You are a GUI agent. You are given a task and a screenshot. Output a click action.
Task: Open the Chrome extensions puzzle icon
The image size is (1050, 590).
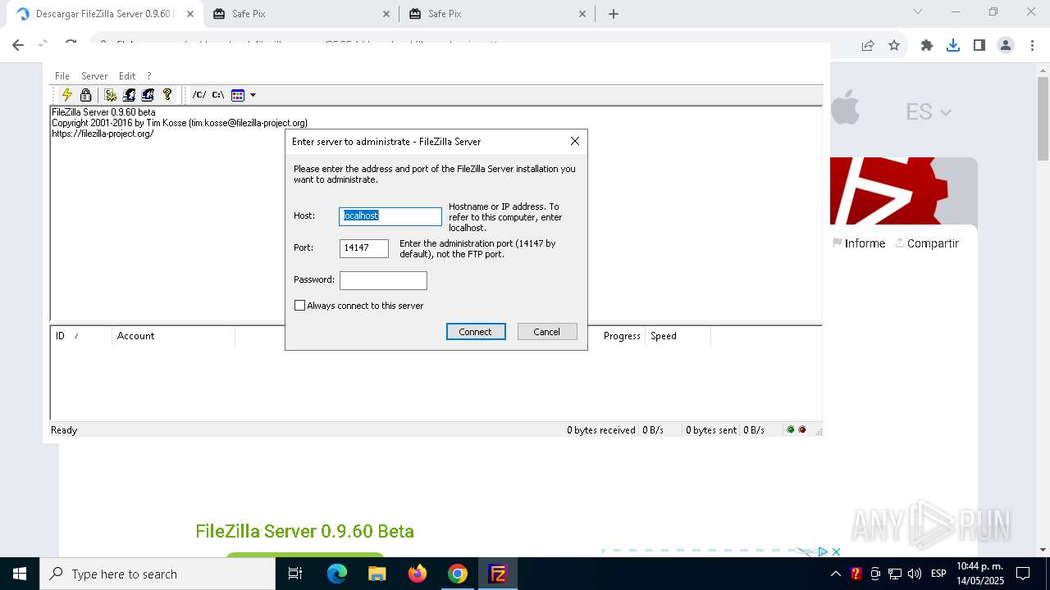[927, 46]
